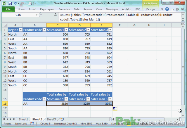
Task: Switch to the Formulas ribbon tab
Action: tap(64, 9)
